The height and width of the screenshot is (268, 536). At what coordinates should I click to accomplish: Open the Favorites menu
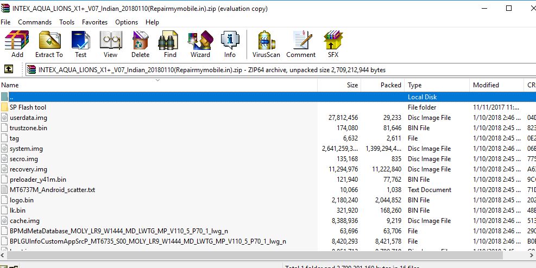tap(94, 22)
